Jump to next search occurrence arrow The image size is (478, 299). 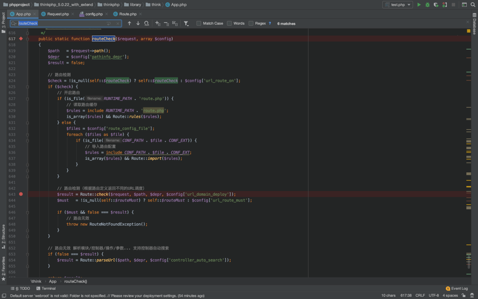point(138,23)
